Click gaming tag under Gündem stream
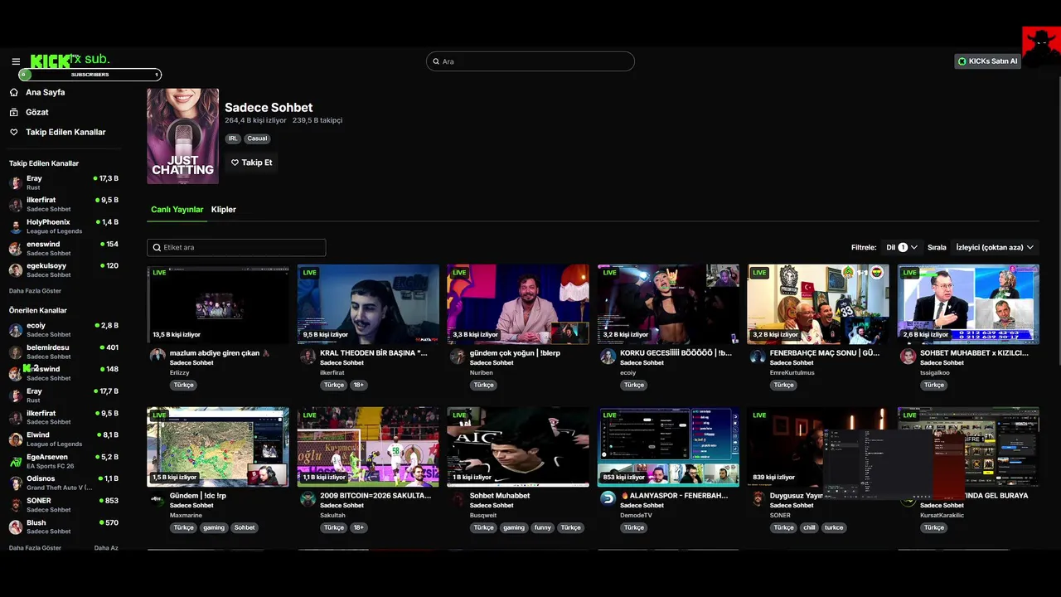This screenshot has height=597, width=1061. tap(214, 527)
